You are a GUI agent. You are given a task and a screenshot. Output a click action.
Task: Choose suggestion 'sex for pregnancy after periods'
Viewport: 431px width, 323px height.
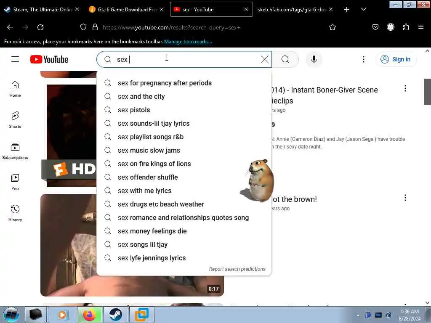point(184,83)
